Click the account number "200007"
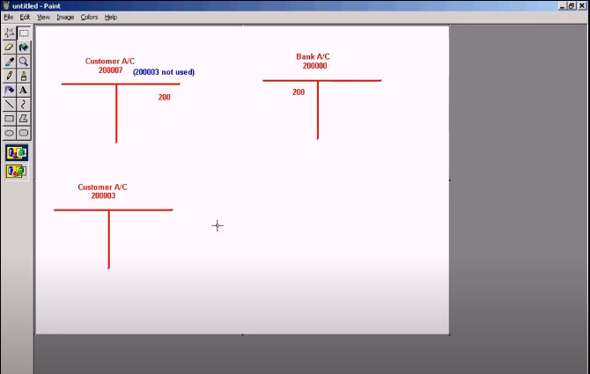The width and height of the screenshot is (590, 374). (x=111, y=70)
